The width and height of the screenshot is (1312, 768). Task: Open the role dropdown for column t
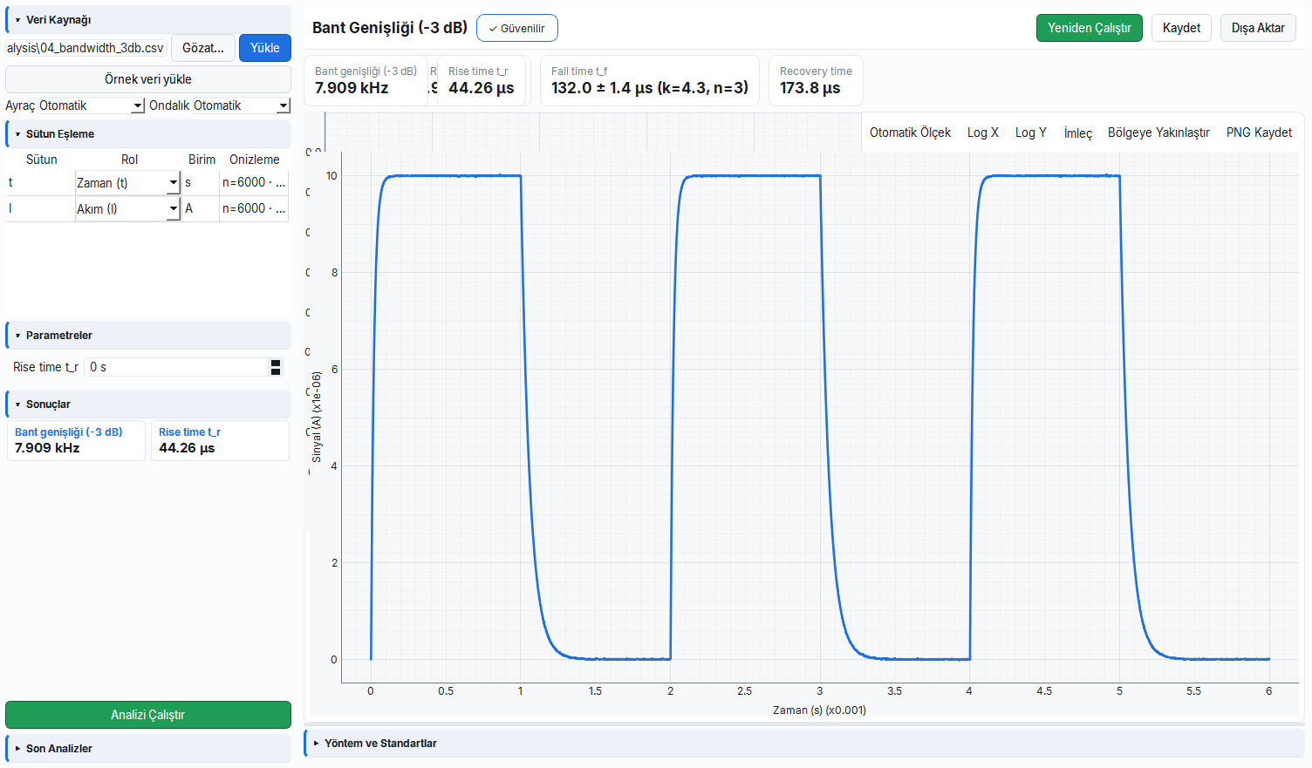click(127, 183)
